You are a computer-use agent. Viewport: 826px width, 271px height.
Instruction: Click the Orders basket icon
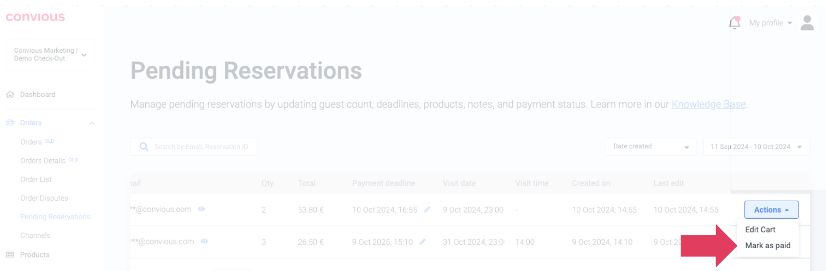click(10, 123)
